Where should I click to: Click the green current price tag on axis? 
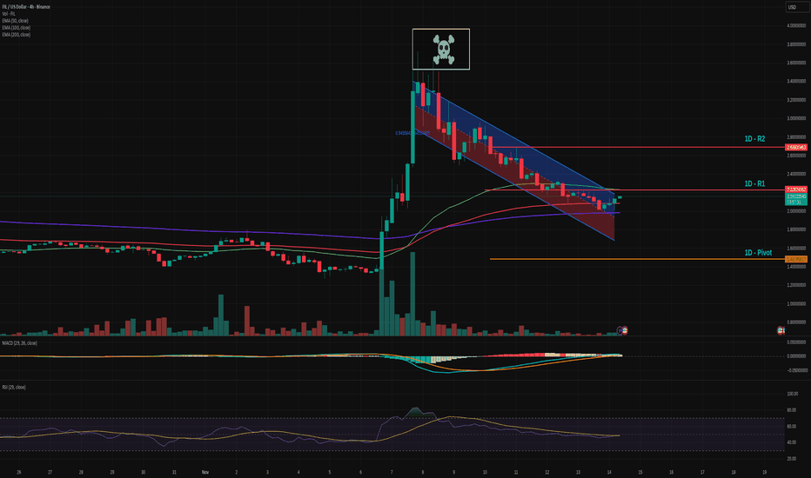[795, 199]
